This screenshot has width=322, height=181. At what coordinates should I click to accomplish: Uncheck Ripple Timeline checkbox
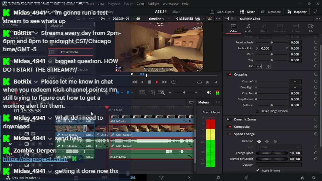[x=257, y=170]
